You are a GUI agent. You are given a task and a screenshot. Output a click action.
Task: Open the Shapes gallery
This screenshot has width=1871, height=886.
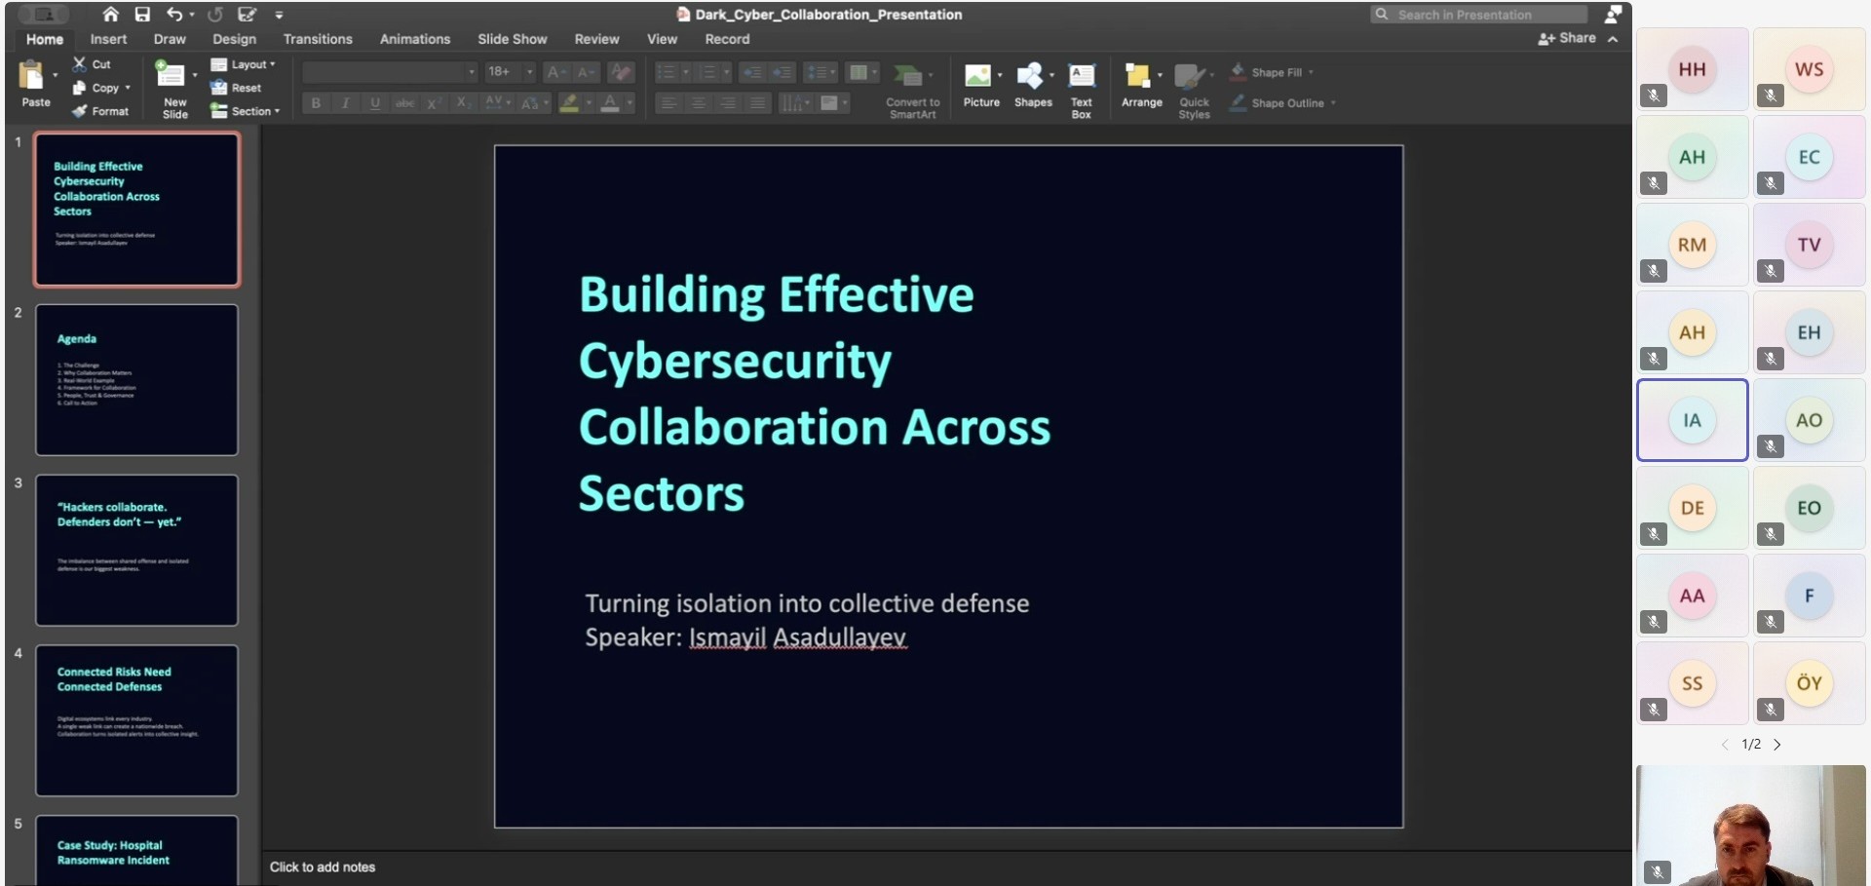[1030, 77]
